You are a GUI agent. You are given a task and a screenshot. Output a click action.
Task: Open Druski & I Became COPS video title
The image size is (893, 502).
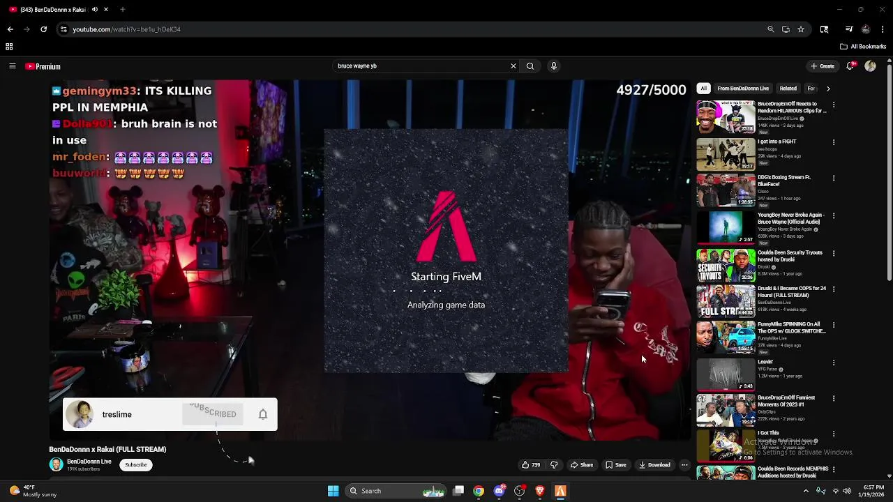[x=792, y=291]
